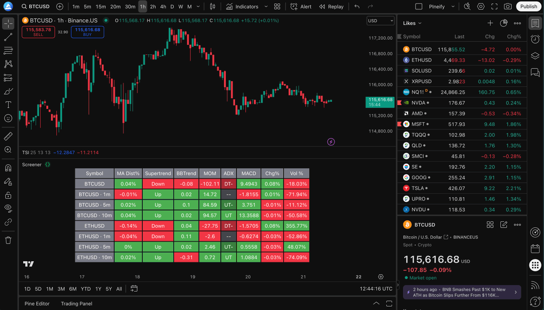Open the forecasting and measurement tools
Viewport: 544px width, 310px height.
(x=8, y=78)
